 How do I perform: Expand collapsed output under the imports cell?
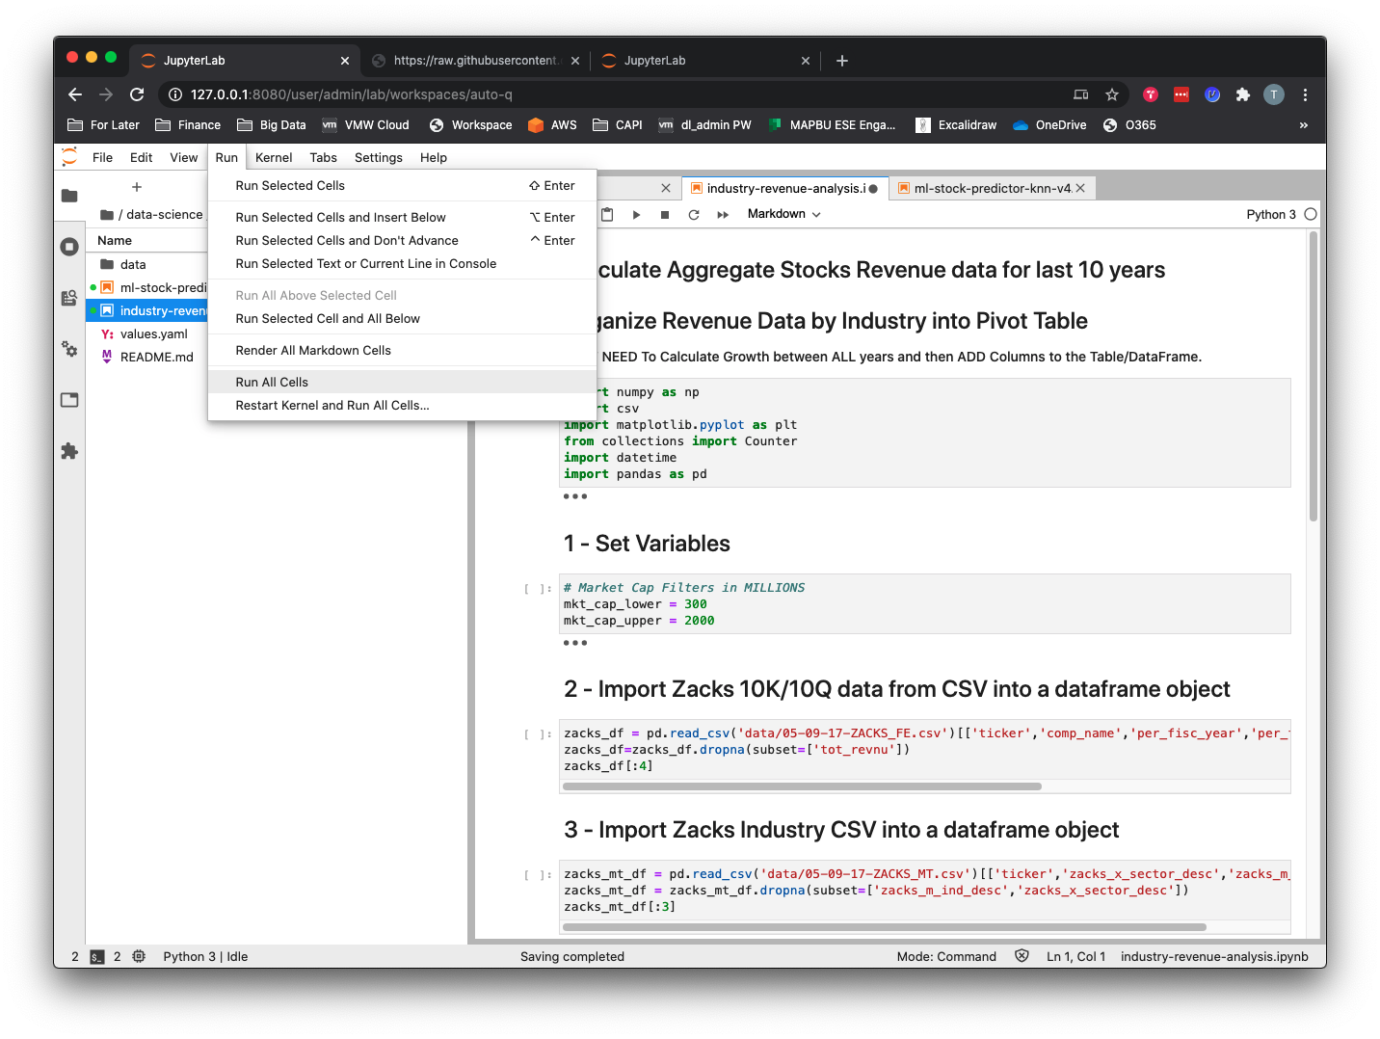point(575,496)
